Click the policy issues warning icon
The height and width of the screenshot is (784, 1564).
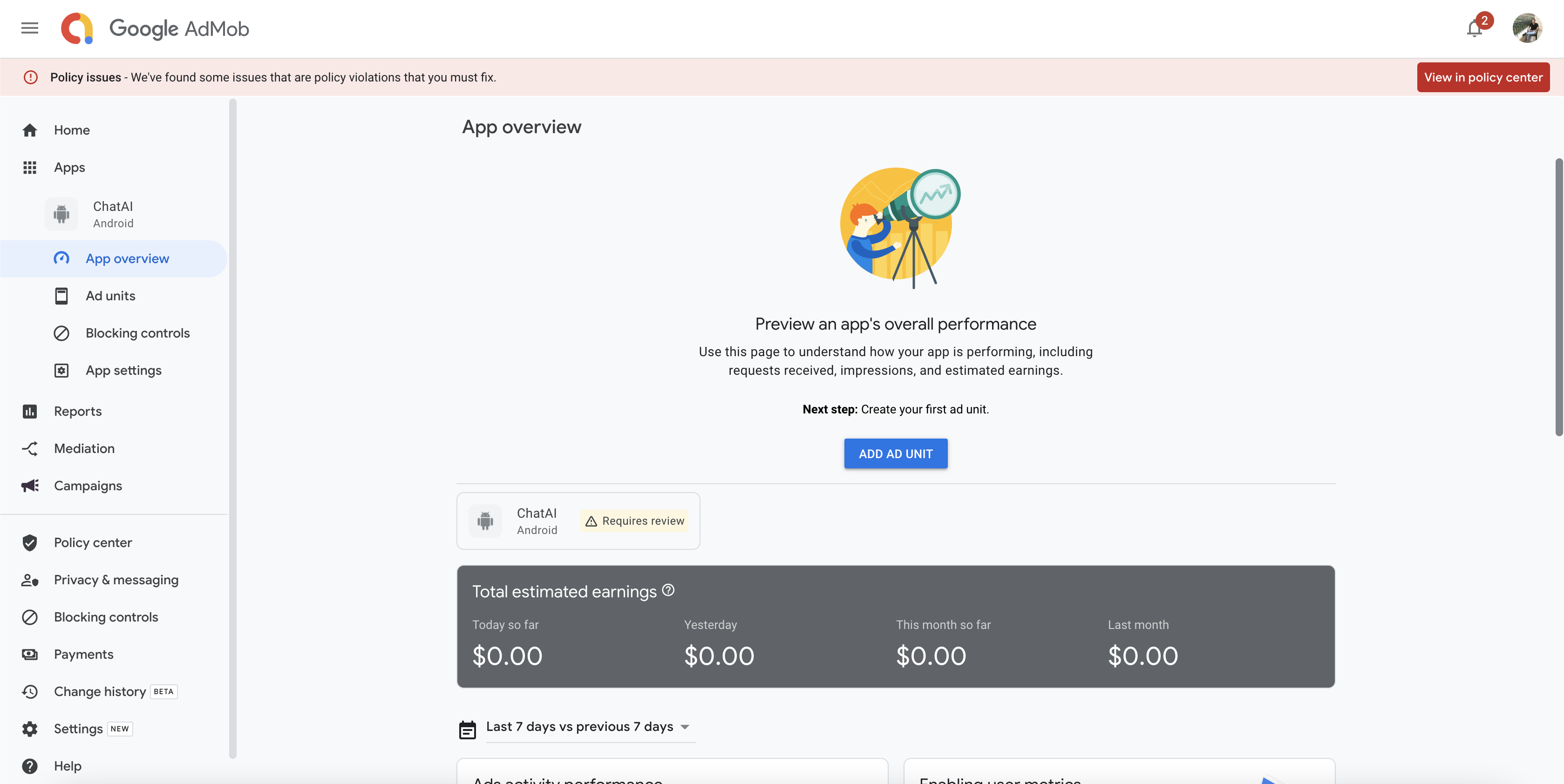tap(30, 77)
